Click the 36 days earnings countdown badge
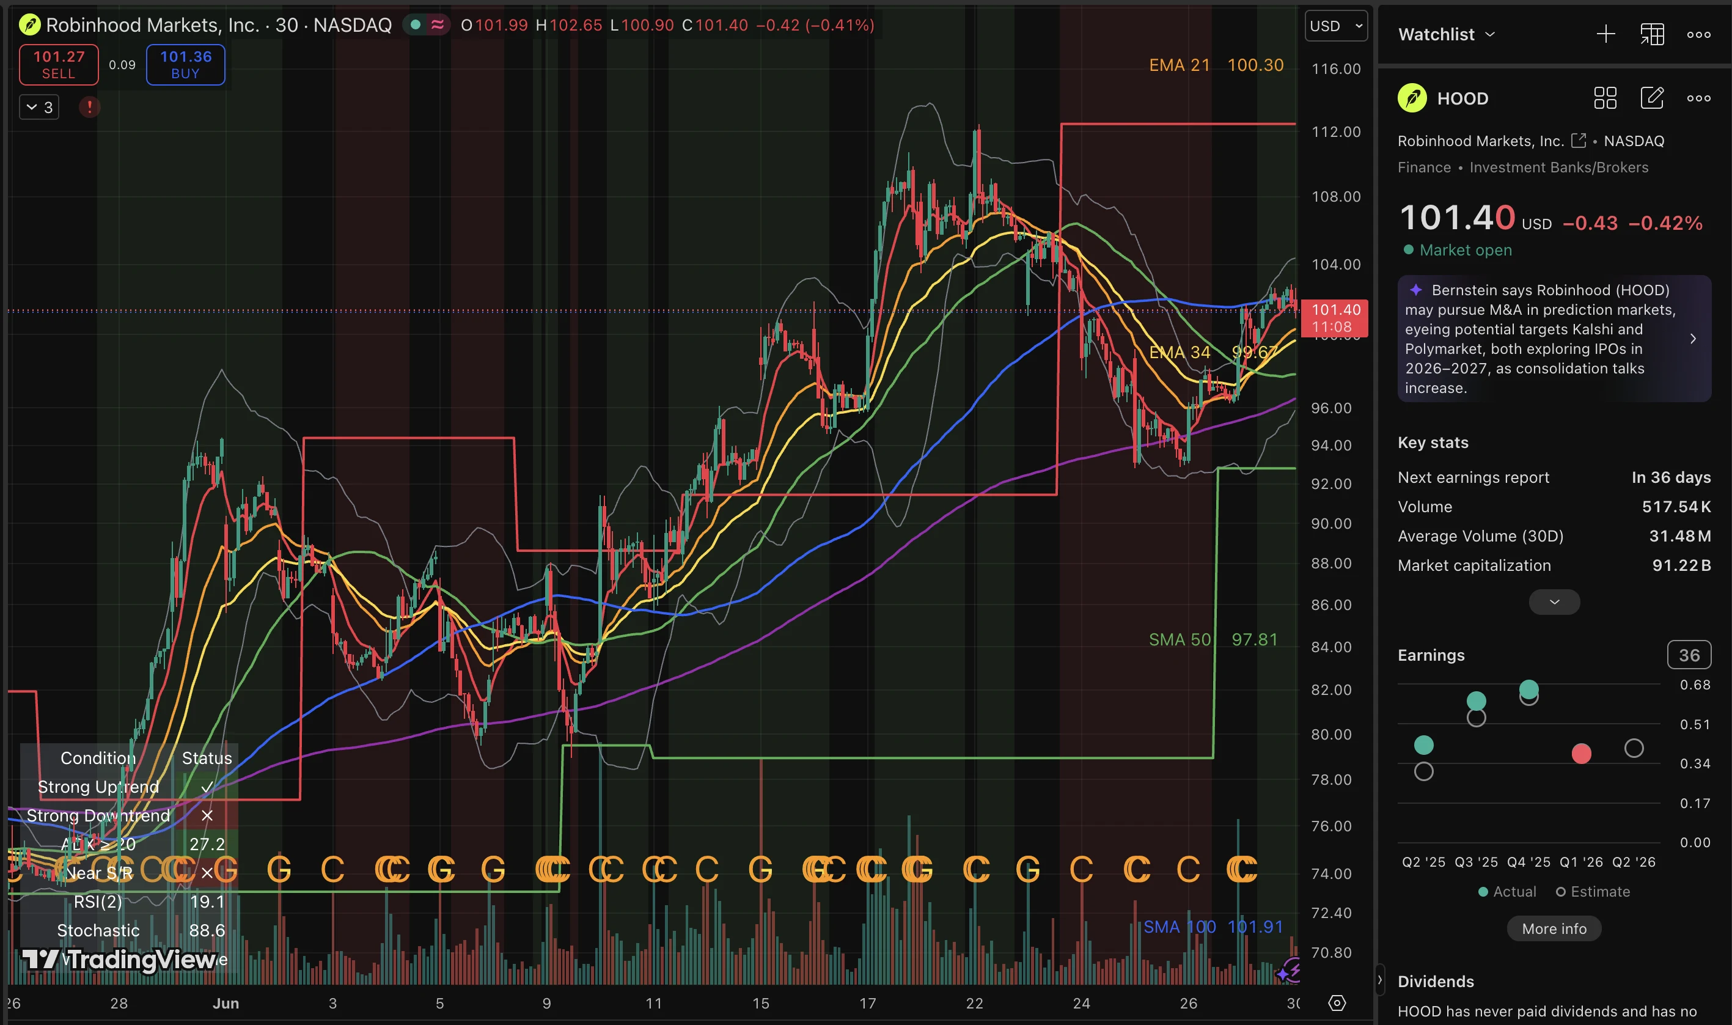This screenshot has width=1732, height=1025. [1689, 655]
